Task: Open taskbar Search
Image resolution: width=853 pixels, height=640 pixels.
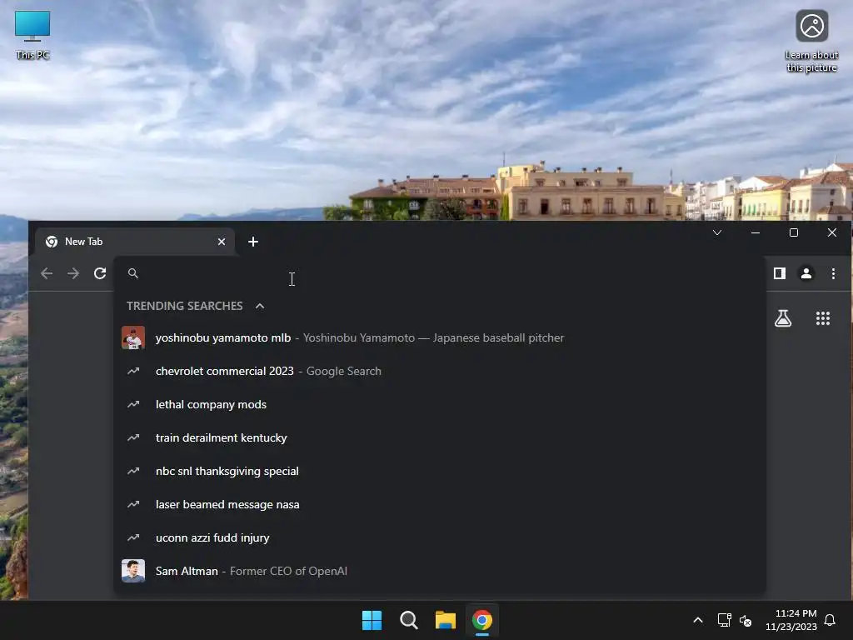Action: point(408,620)
